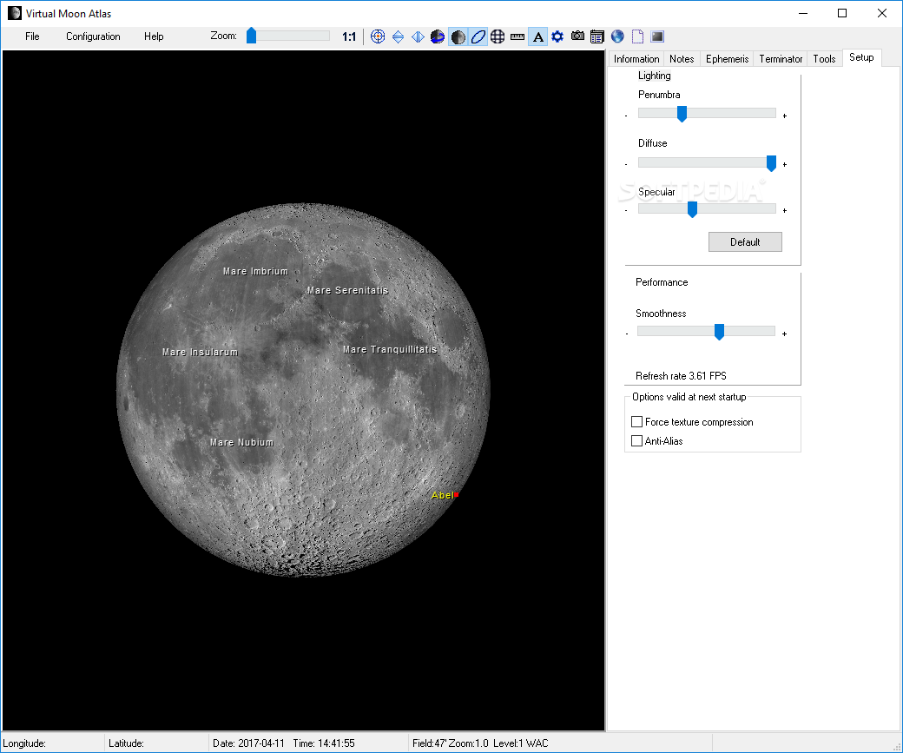The height and width of the screenshot is (753, 903).
Task: Open the database list icon
Action: pos(597,36)
